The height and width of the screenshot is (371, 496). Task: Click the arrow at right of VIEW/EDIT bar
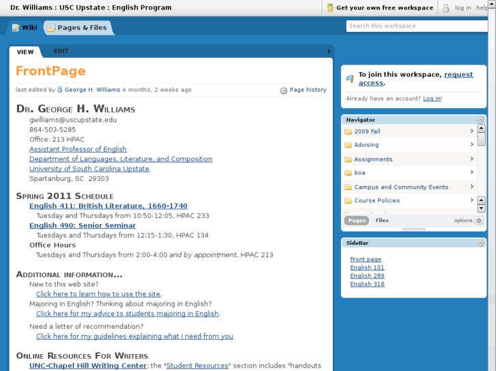329,51
